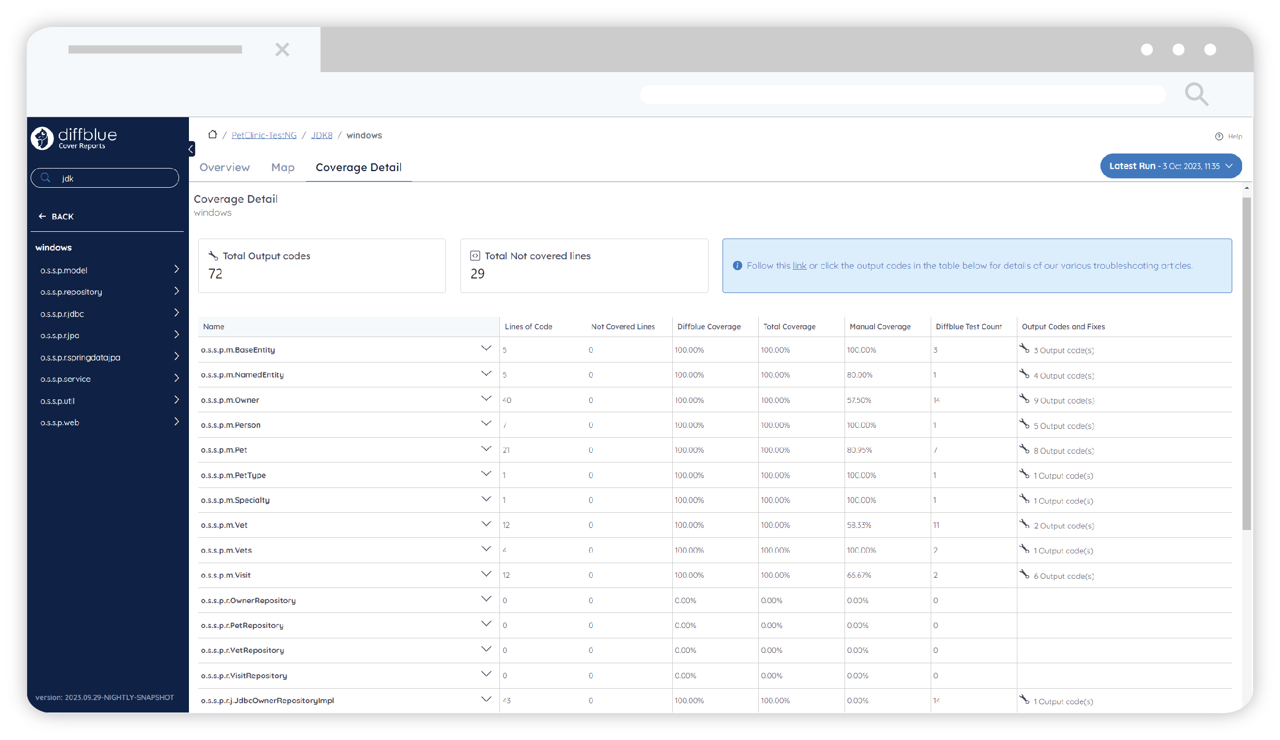
Task: Click wrench icon for o.s.s.p.m.Owner output codes
Action: point(1024,399)
